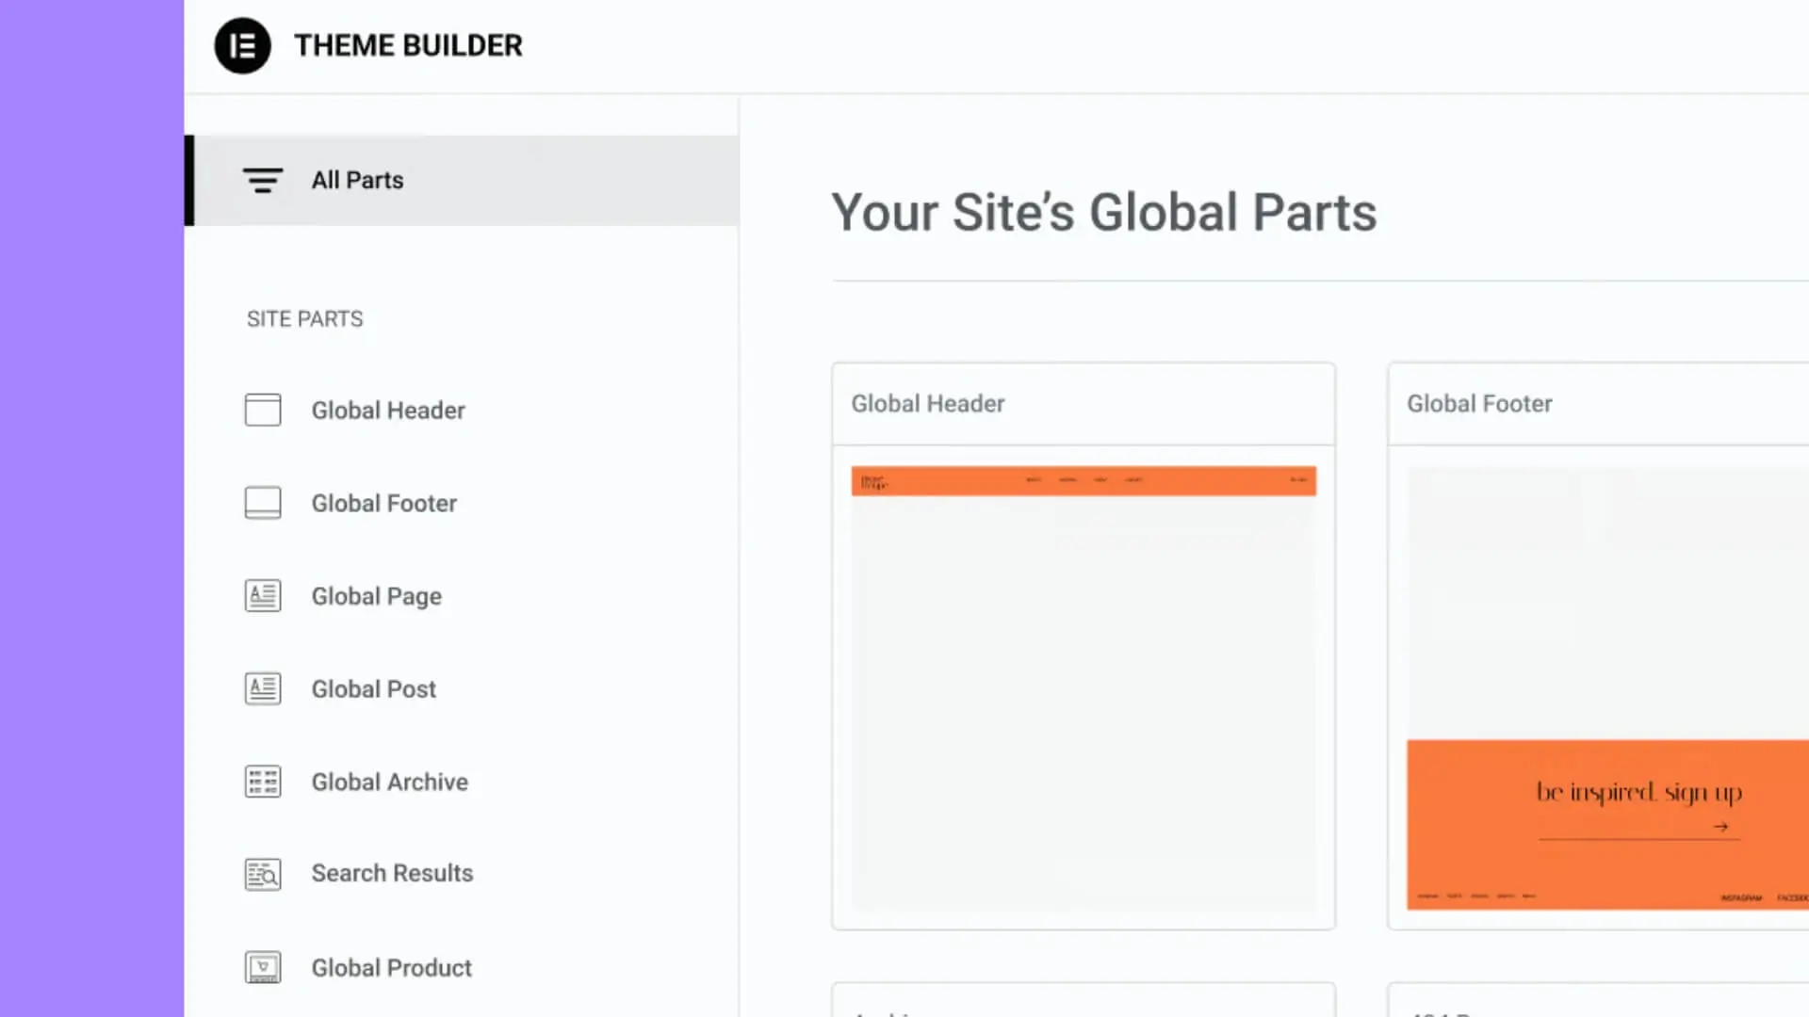Select the Search Results site part icon
1809x1017 pixels.
click(x=262, y=874)
